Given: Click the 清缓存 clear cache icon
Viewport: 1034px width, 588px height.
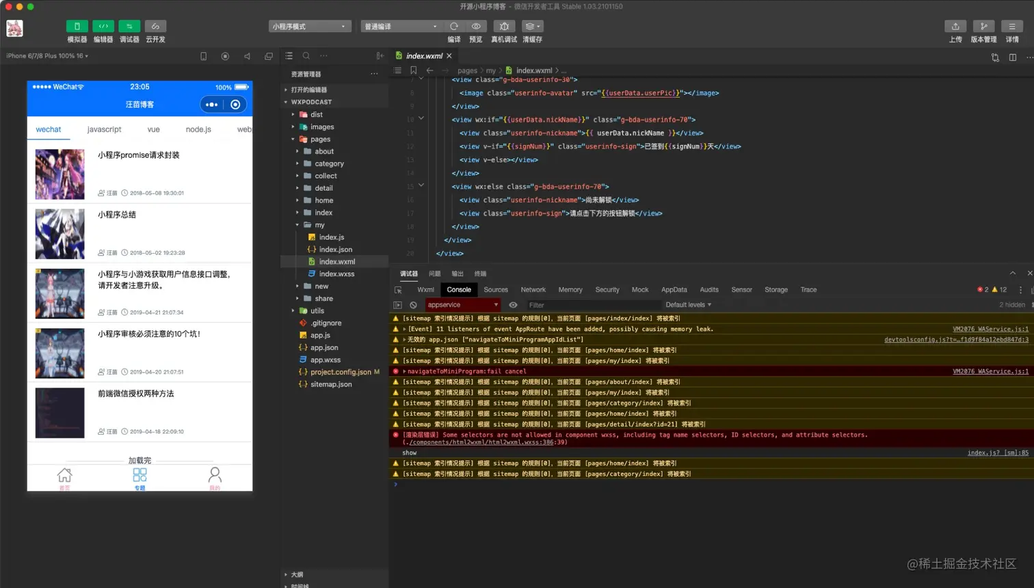Looking at the screenshot, I should [532, 27].
